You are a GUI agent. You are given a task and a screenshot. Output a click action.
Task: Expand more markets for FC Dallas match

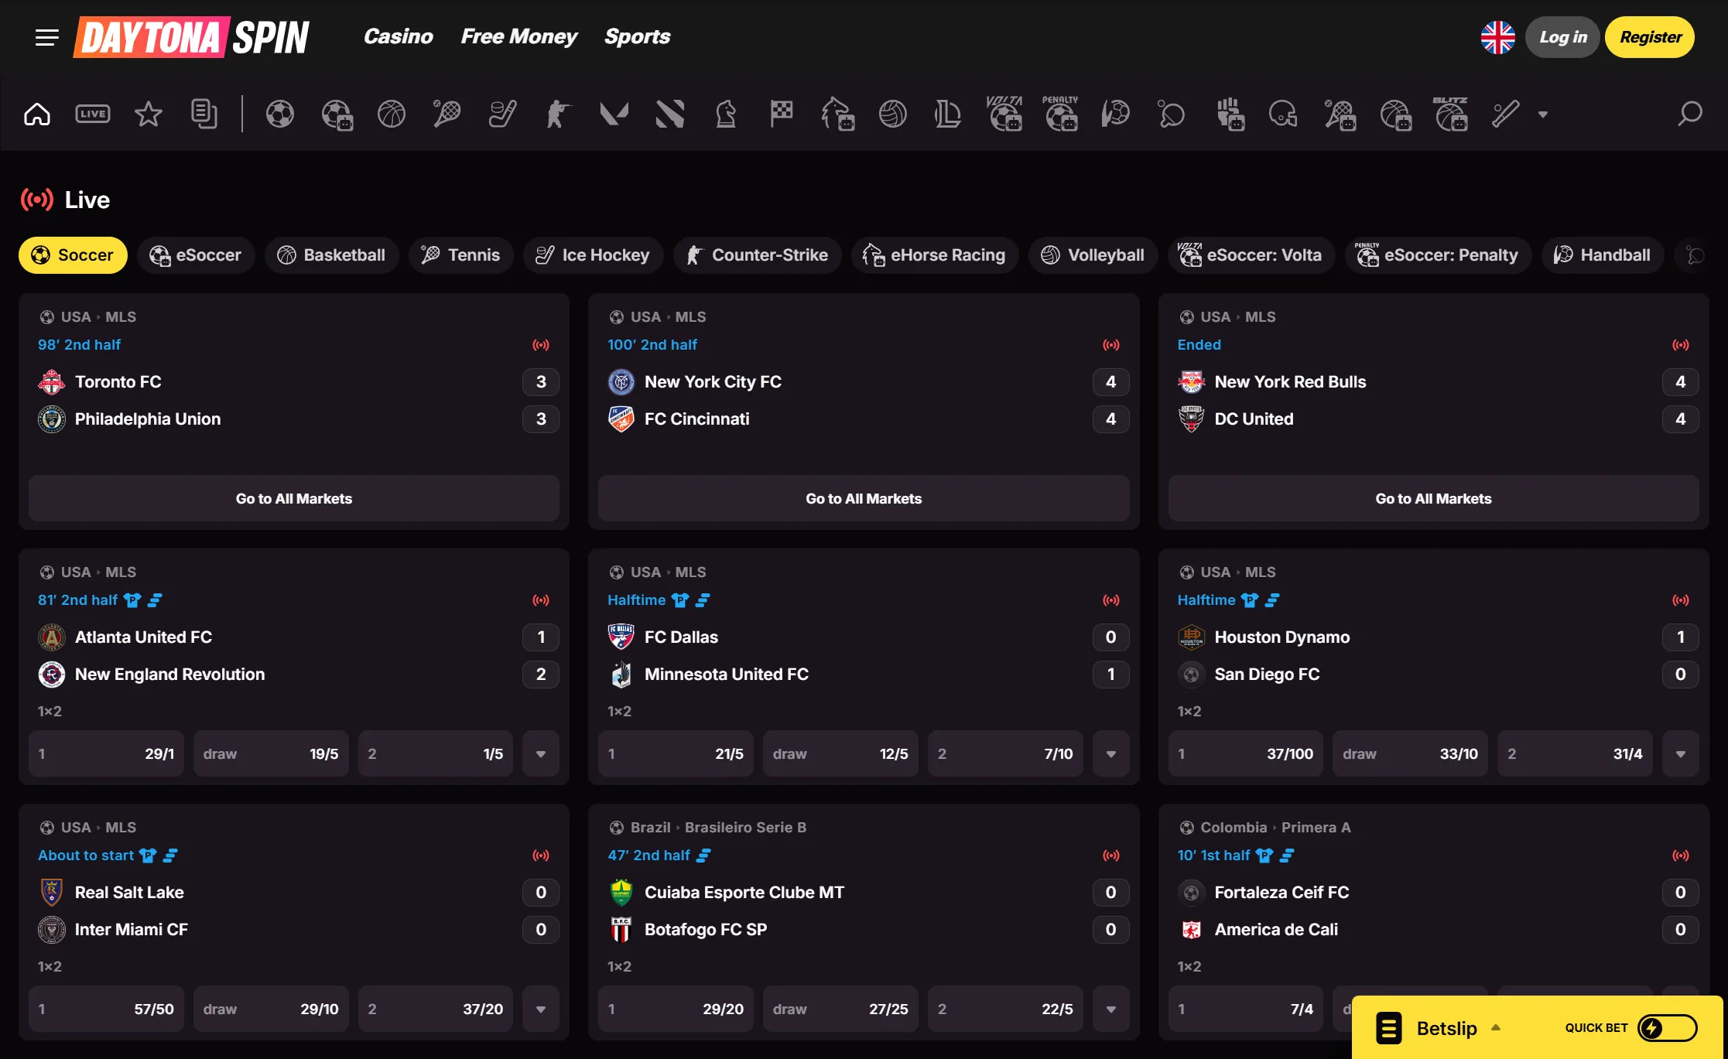coord(1110,754)
